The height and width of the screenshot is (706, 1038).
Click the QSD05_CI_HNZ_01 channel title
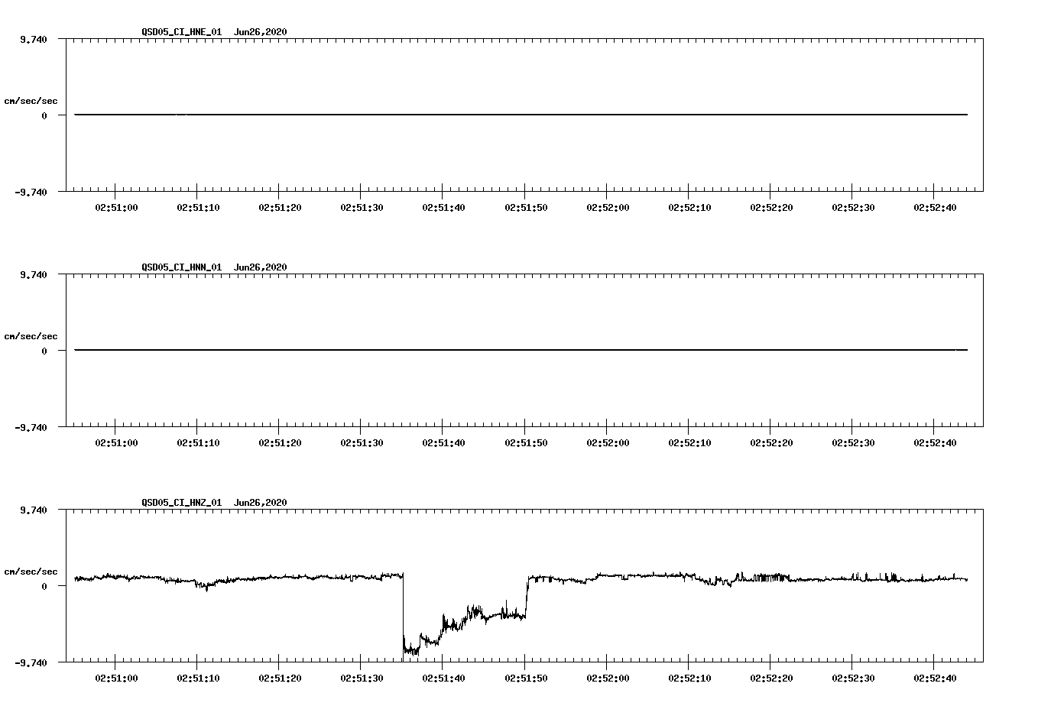(x=182, y=503)
